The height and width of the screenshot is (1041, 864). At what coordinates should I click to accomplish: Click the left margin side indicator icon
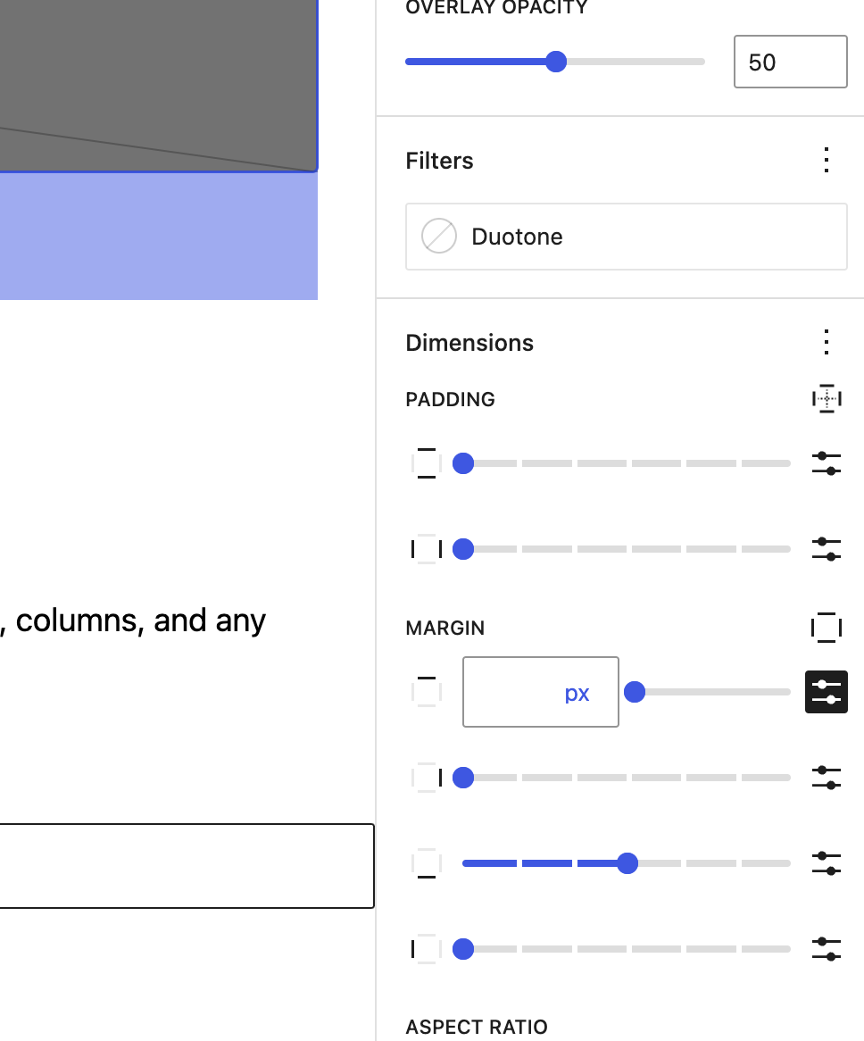pyautogui.click(x=426, y=948)
